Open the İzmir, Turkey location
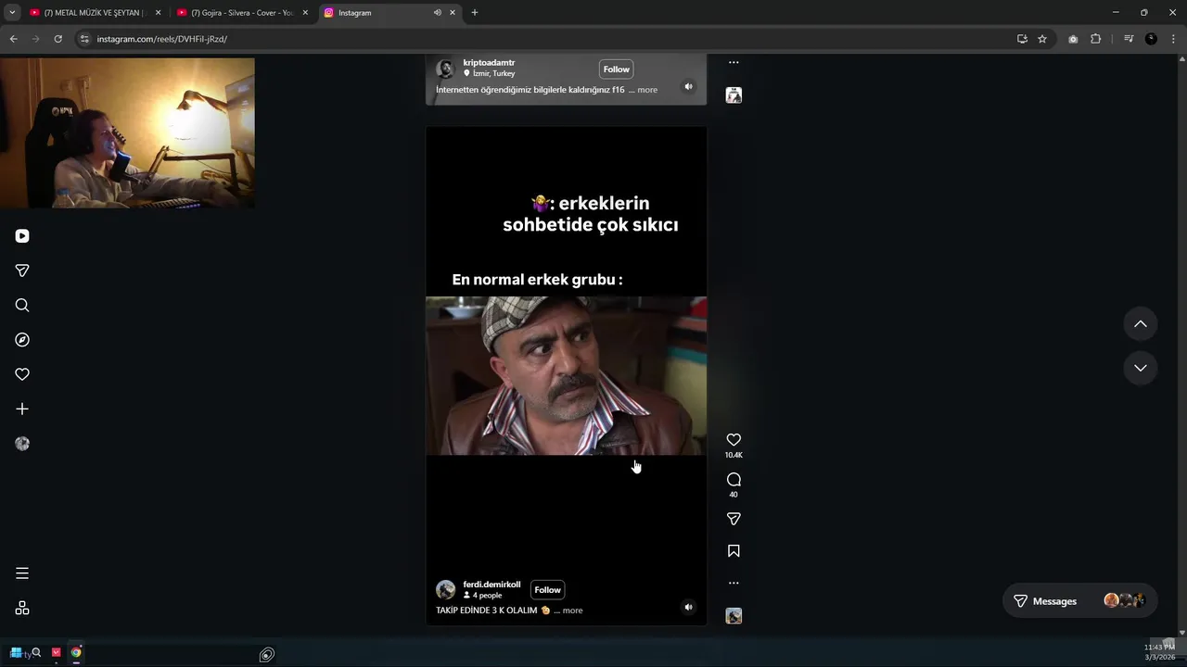Viewport: 1187px width, 667px height. (489, 73)
